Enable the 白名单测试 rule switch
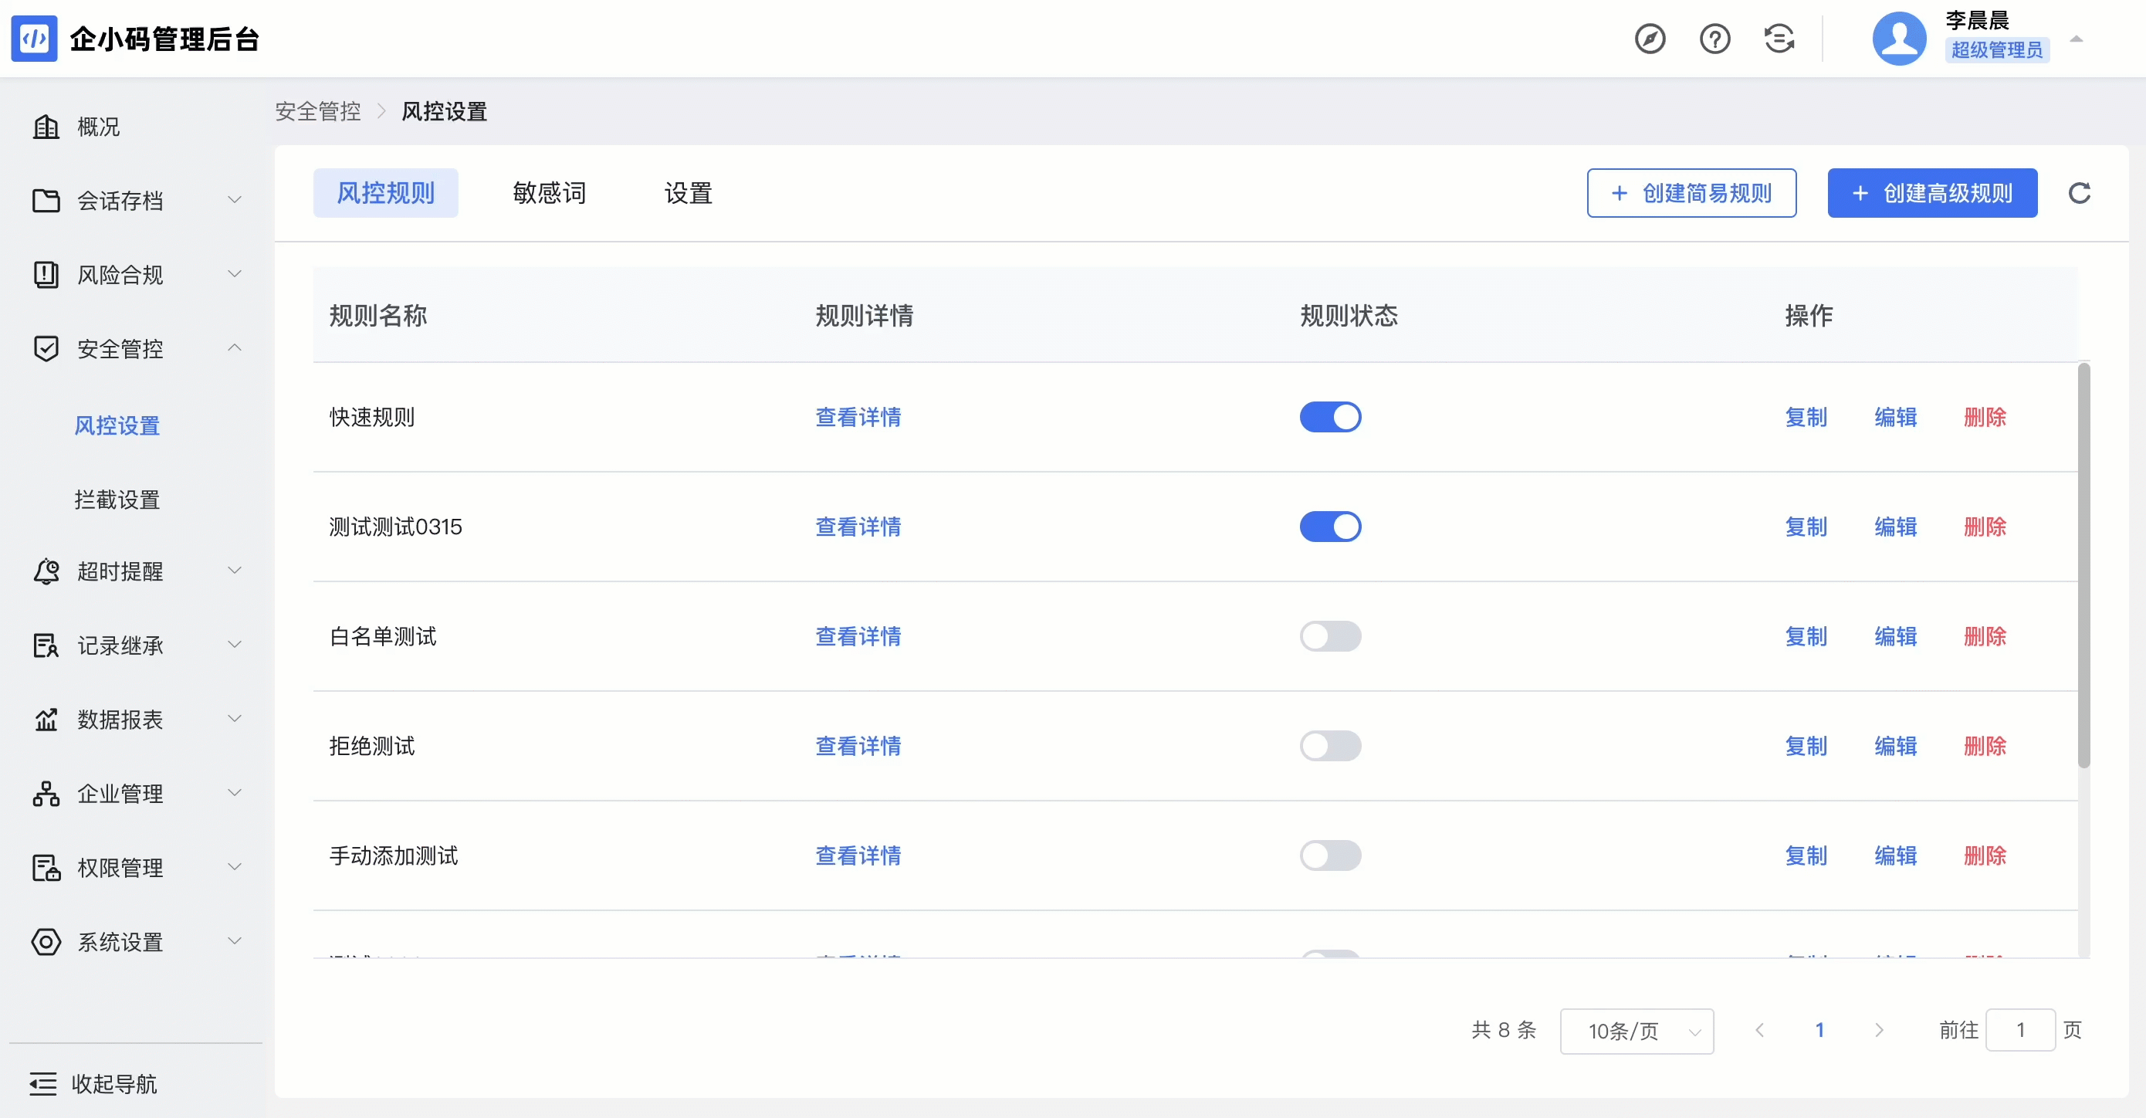The image size is (2146, 1118). coord(1330,636)
